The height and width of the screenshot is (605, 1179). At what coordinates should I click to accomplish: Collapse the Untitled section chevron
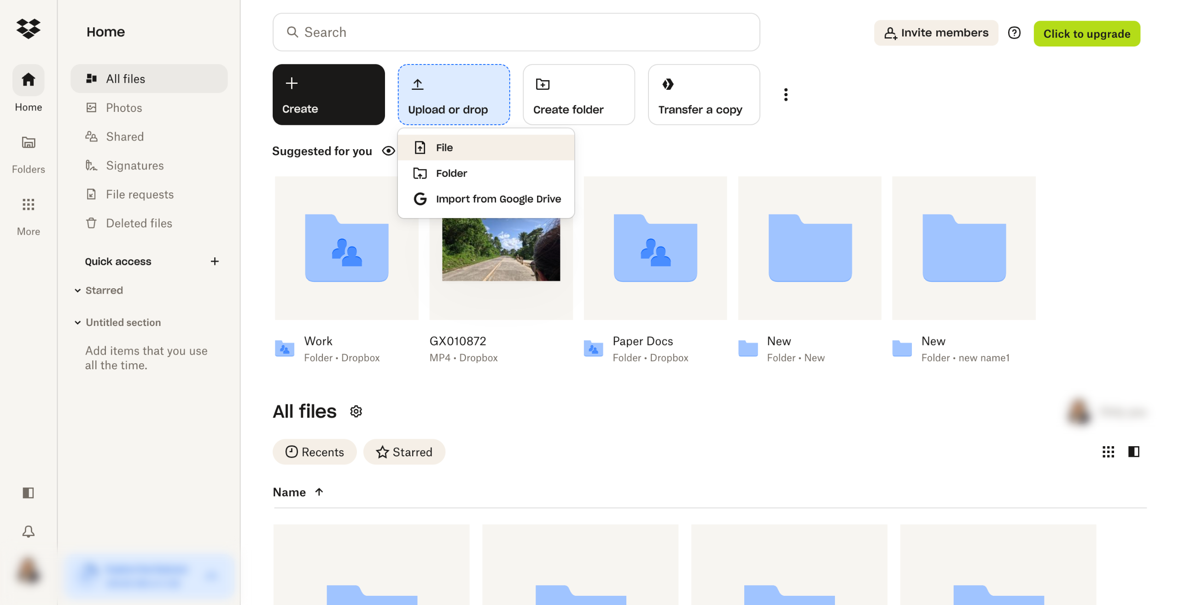pyautogui.click(x=78, y=323)
